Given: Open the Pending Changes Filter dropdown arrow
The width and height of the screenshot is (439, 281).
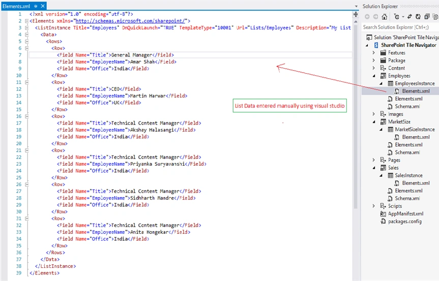Looking at the screenshot, I should (403, 17).
